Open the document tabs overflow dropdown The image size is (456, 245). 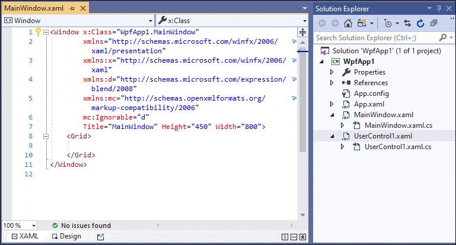click(x=304, y=8)
